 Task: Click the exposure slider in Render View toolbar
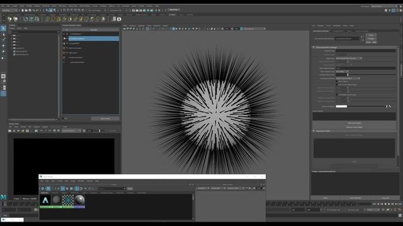click(99, 131)
